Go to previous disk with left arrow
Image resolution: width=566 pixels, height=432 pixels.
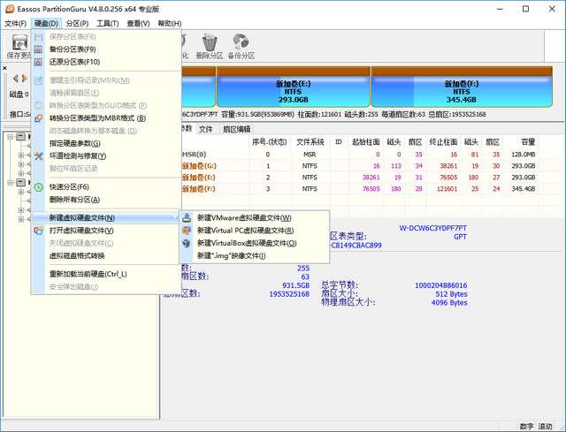point(16,79)
